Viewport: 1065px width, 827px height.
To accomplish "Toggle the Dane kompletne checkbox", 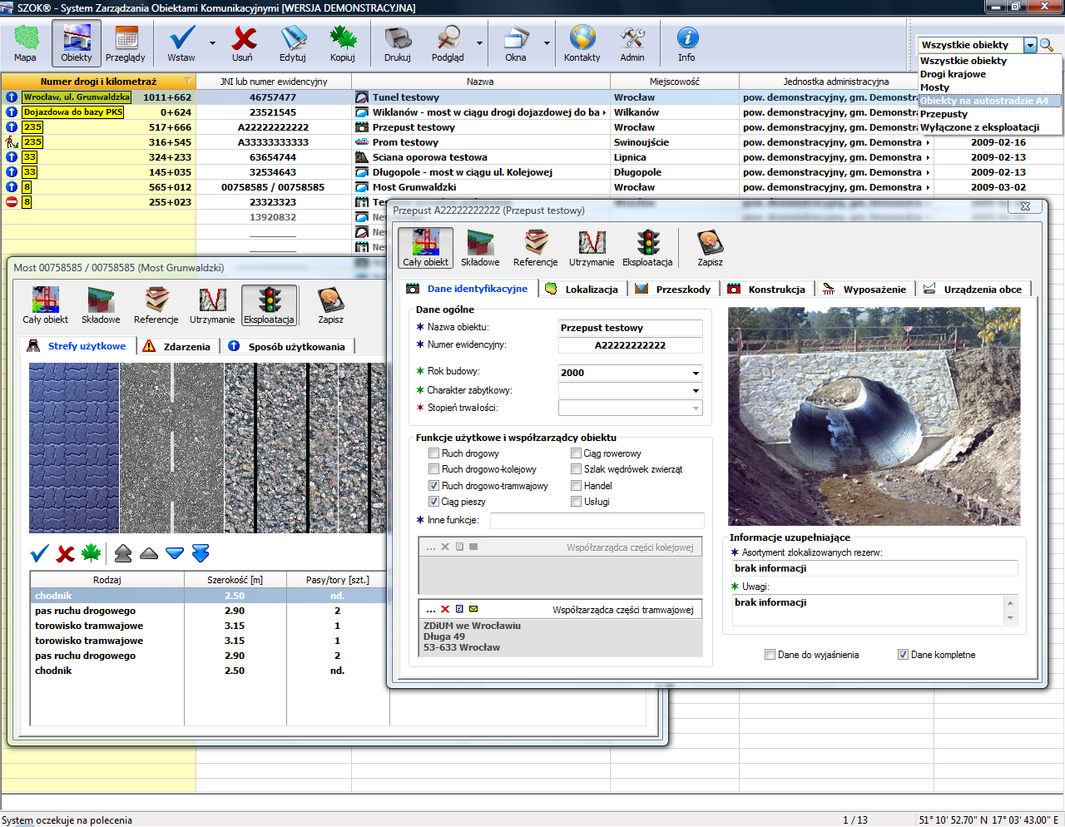I will click(903, 655).
